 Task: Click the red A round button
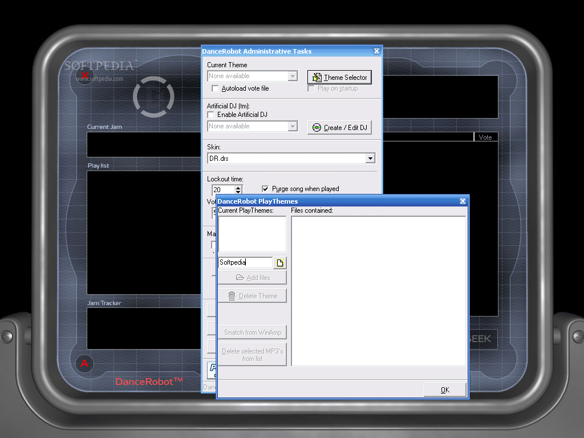click(84, 363)
